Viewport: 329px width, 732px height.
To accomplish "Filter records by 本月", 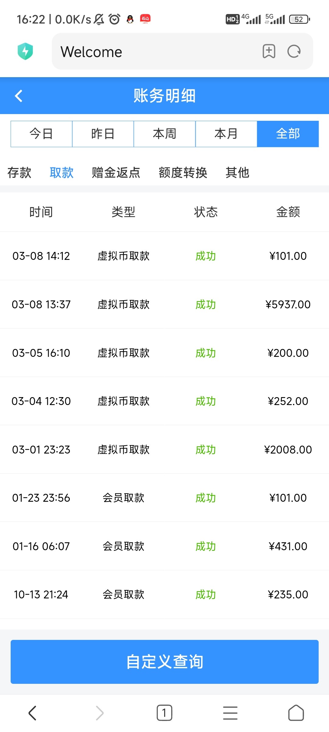I will pyautogui.click(x=226, y=134).
